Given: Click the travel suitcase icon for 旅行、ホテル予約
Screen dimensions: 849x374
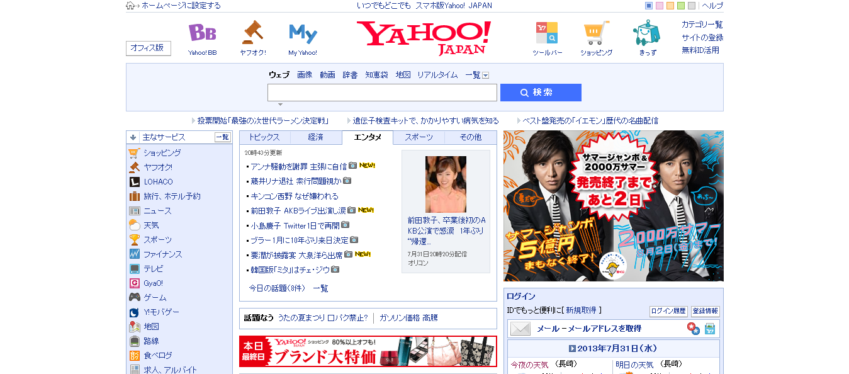Looking at the screenshot, I should pos(134,196).
